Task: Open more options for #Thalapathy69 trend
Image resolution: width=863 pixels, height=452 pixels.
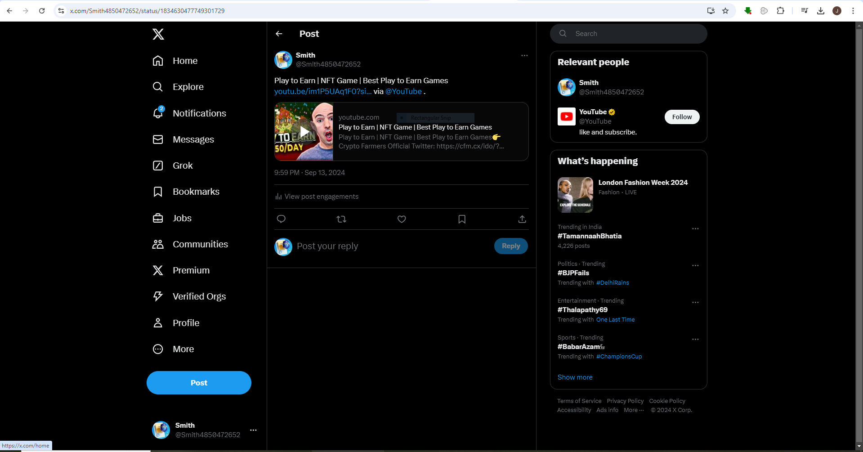Action: click(x=695, y=302)
